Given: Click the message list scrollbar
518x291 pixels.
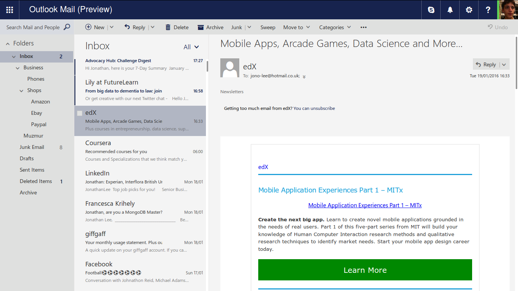Looking at the screenshot, I should (x=207, y=66).
